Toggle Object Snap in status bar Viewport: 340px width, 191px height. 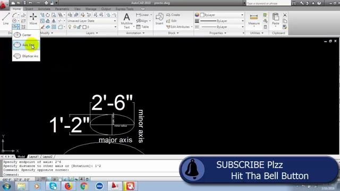(60, 179)
